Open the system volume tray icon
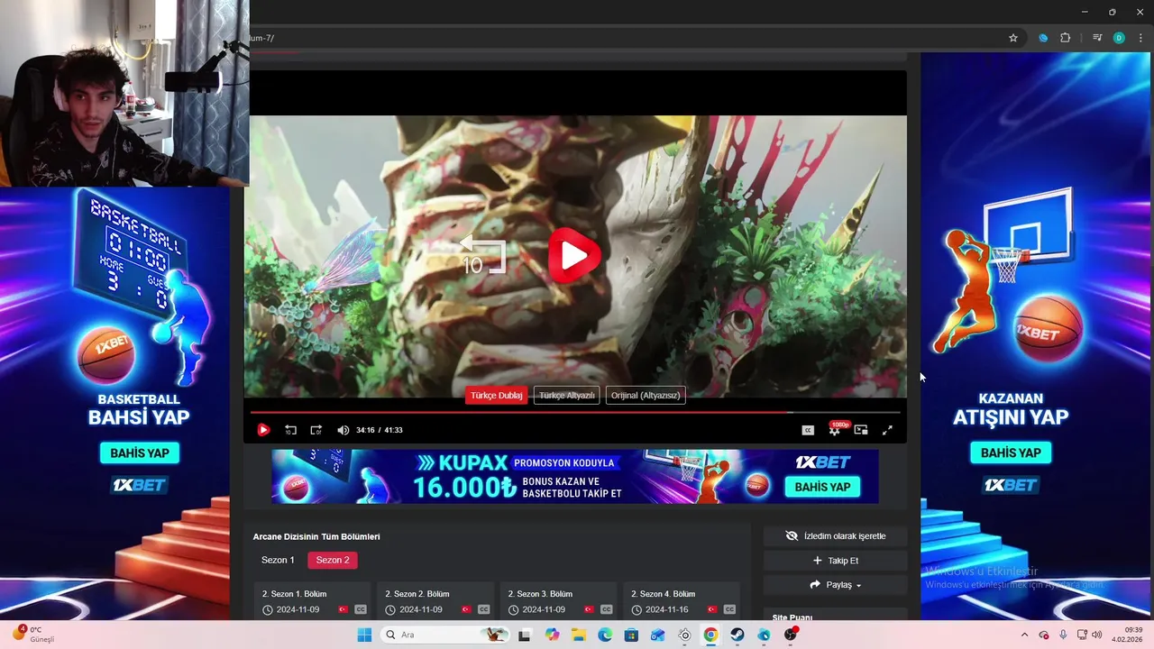This screenshot has height=649, width=1154. (x=1096, y=635)
